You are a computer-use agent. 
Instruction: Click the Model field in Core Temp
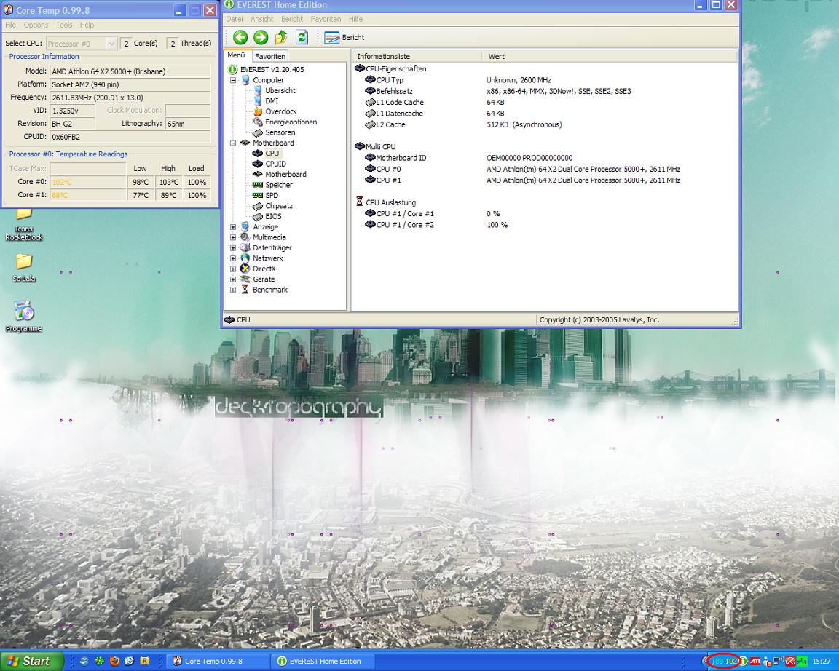(x=130, y=71)
